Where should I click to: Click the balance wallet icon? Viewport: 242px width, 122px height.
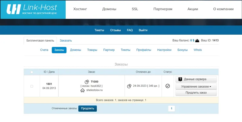[x=197, y=41]
